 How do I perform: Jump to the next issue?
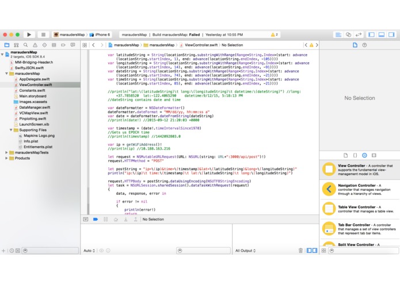tap(317, 45)
